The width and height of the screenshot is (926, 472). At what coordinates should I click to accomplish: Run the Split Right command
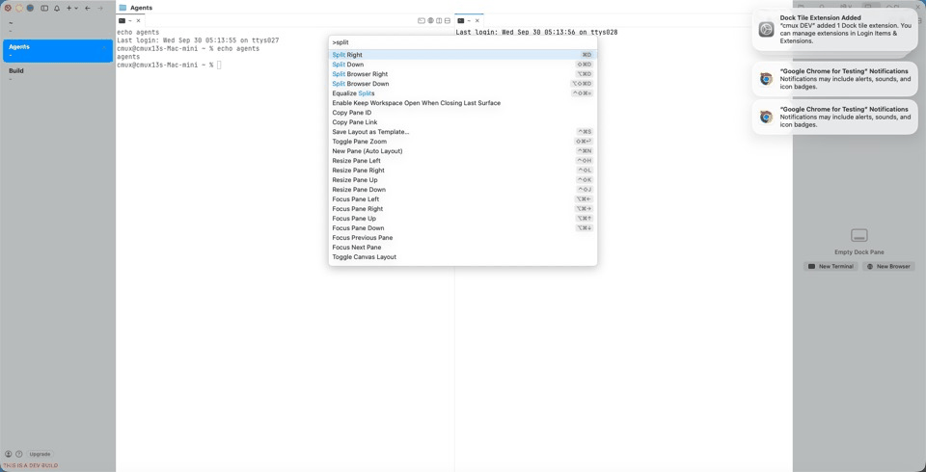462,55
